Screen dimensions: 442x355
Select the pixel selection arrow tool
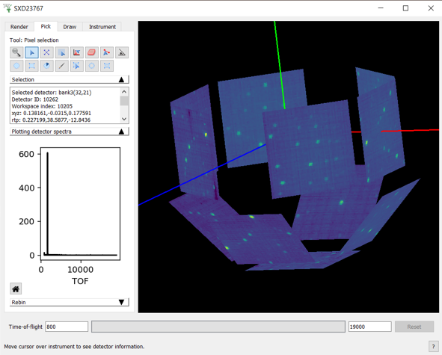(x=31, y=52)
